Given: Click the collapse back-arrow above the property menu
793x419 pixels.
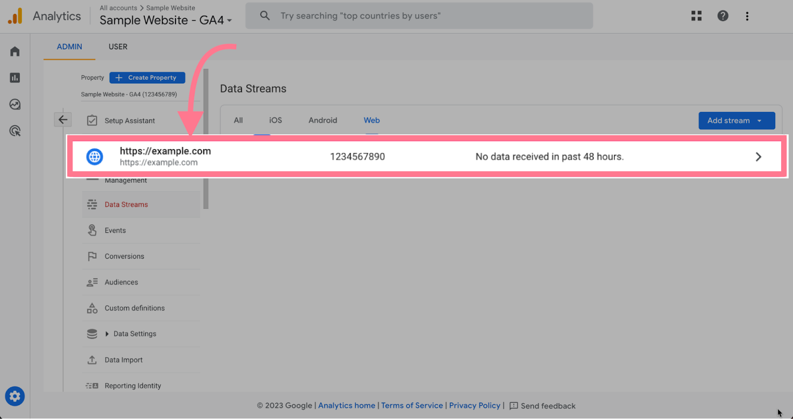Looking at the screenshot, I should tap(62, 119).
